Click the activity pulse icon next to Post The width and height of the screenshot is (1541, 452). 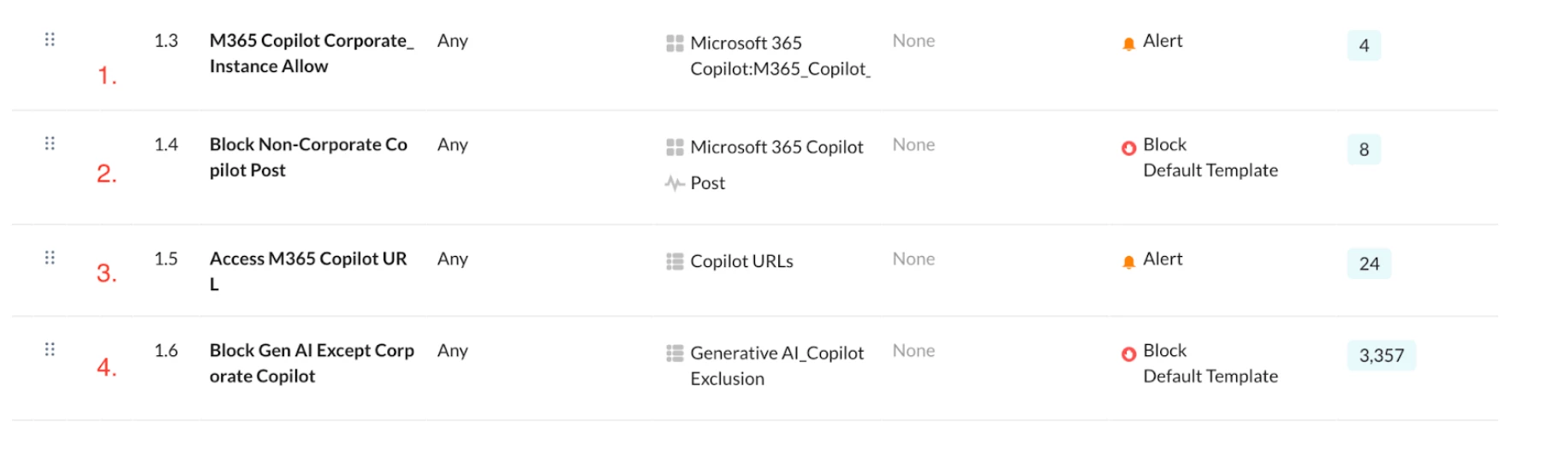tap(675, 183)
